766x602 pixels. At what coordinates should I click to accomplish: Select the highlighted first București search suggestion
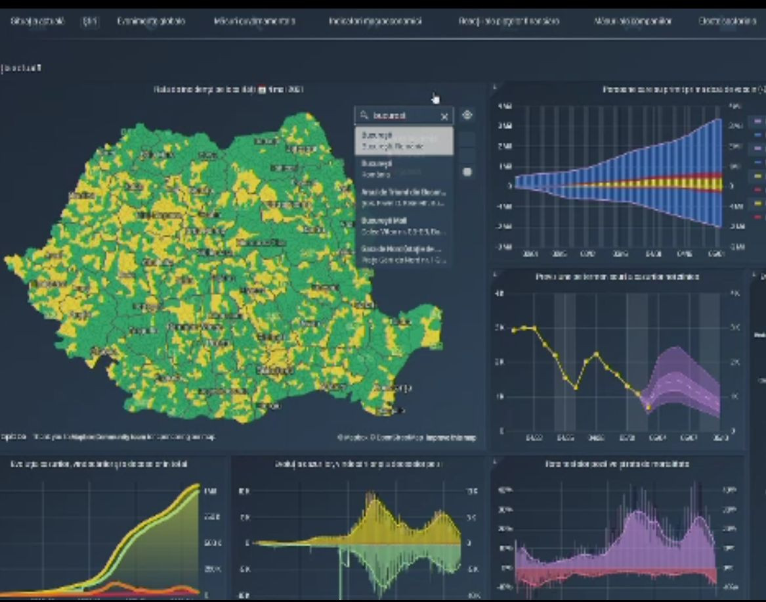[x=404, y=141]
